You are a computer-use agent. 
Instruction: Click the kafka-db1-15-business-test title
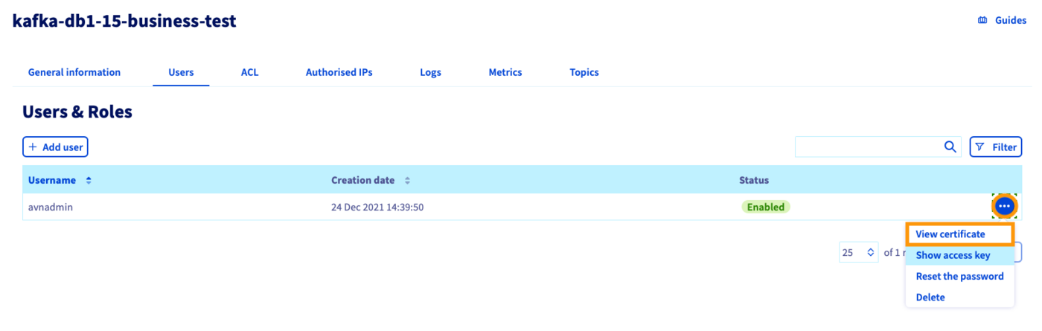coord(124,21)
